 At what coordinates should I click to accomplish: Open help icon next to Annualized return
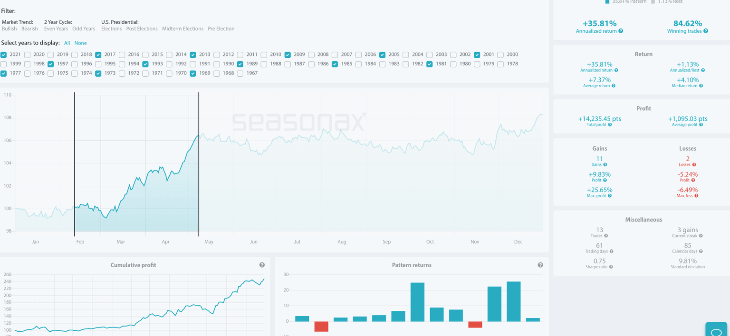pyautogui.click(x=621, y=31)
